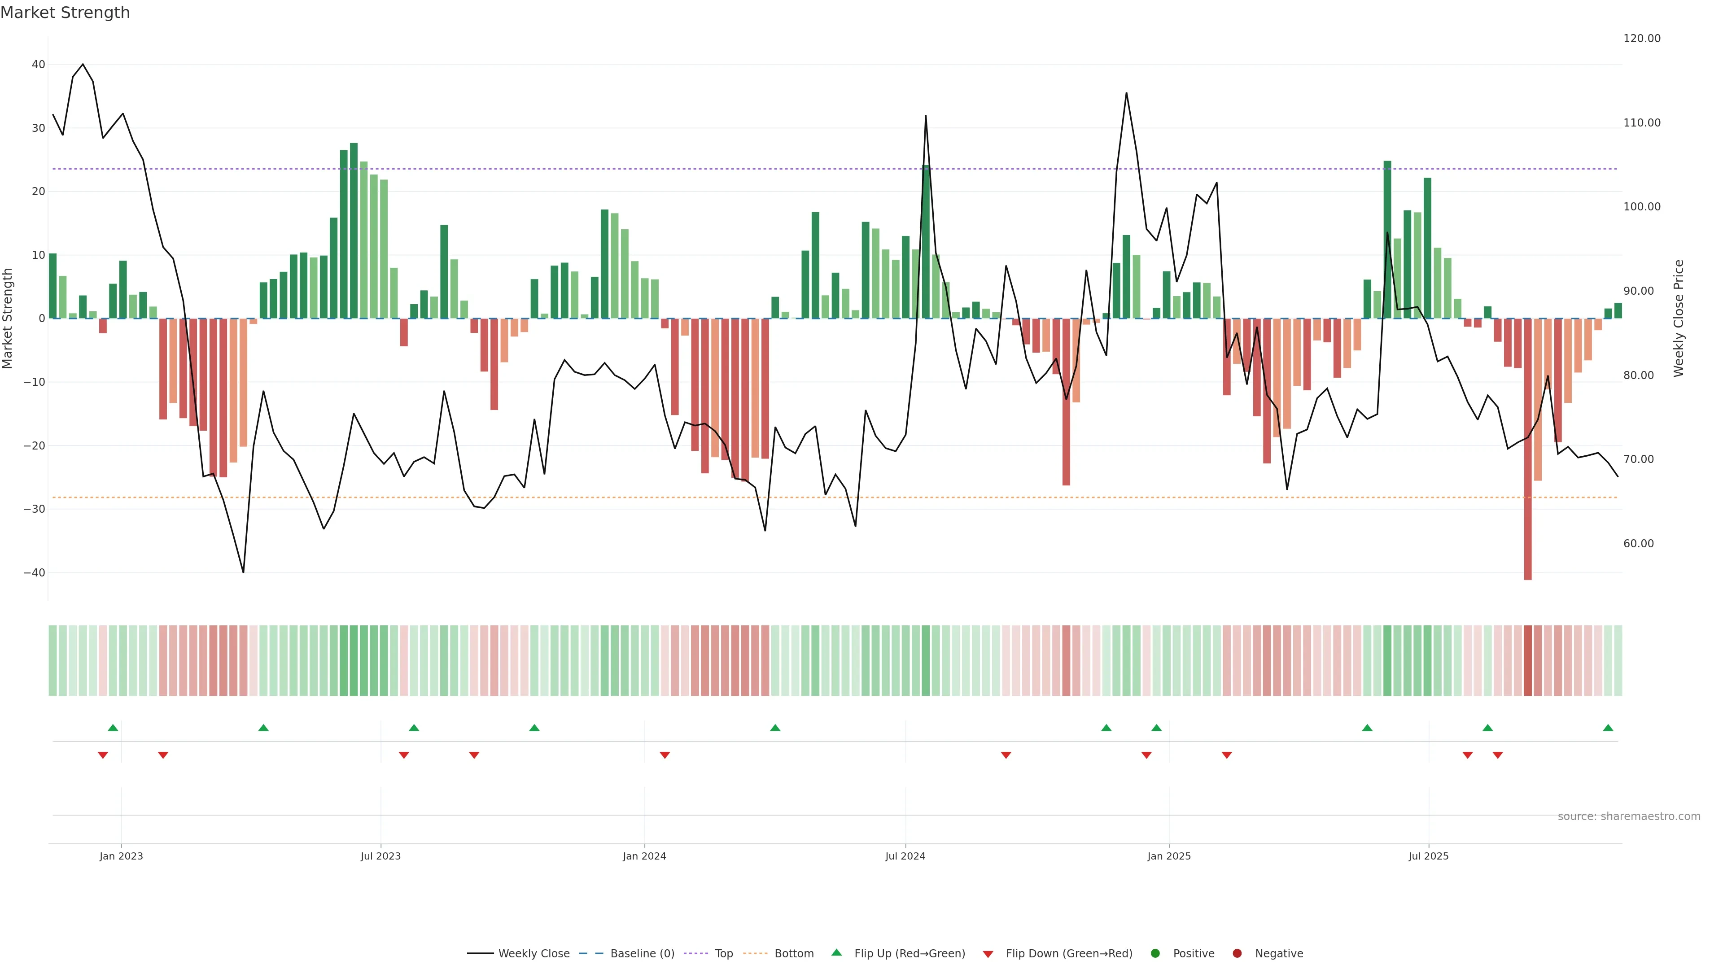Click the Jan 2025 x-axis label
The height and width of the screenshot is (969, 1723).
click(x=1168, y=856)
